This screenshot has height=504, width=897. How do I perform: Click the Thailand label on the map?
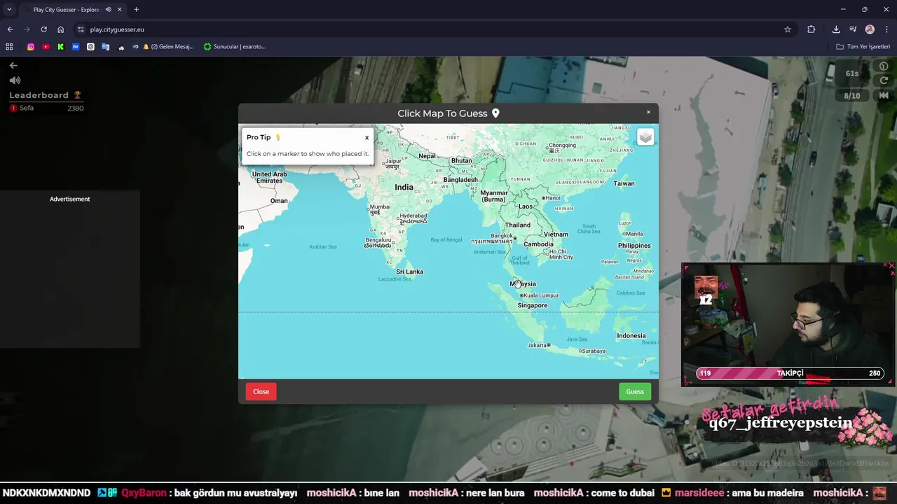click(x=518, y=225)
